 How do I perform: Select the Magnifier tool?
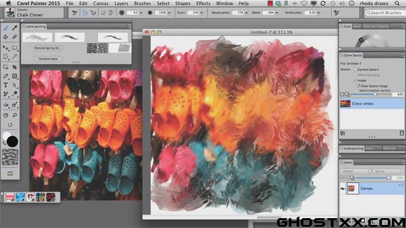point(15,115)
